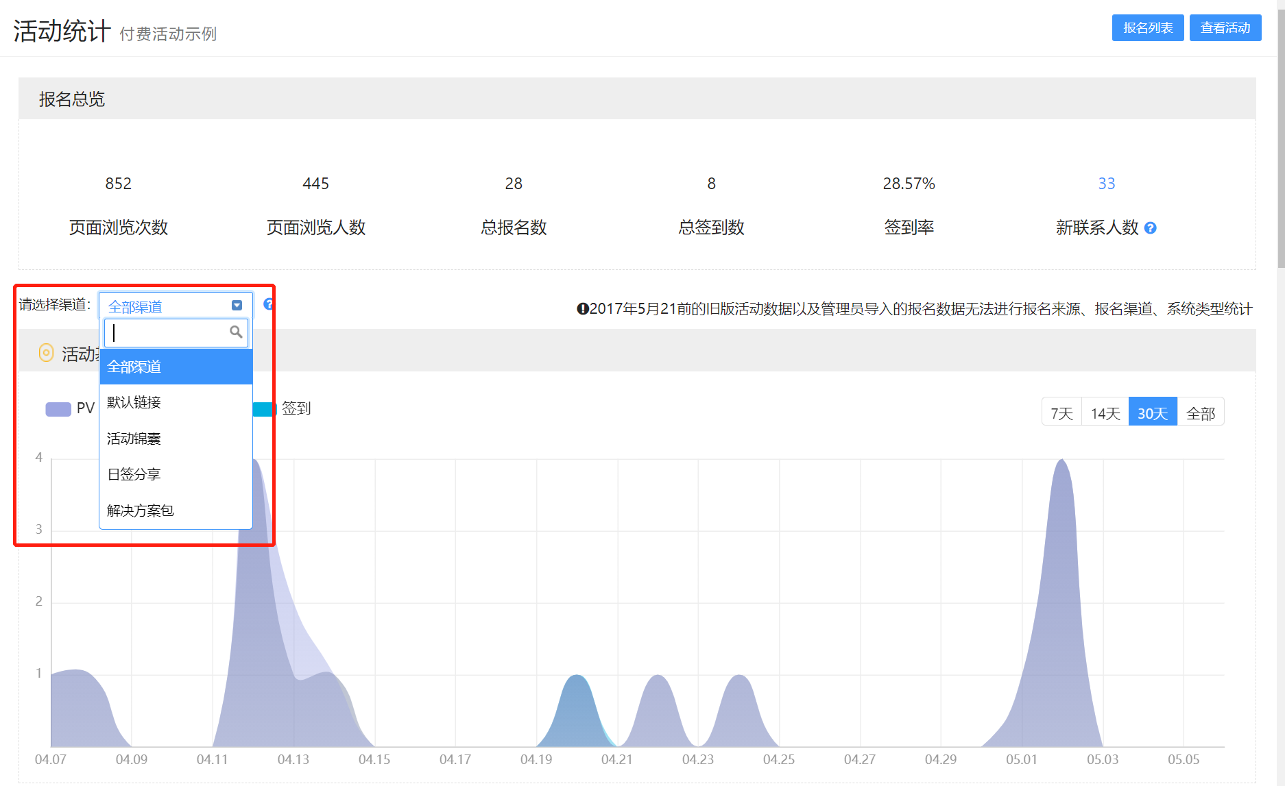The height and width of the screenshot is (786, 1285).
Task: Click the search magnifier icon in dropdown
Action: point(236,332)
